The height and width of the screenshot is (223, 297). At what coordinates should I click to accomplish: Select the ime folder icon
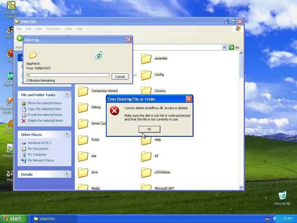pyautogui.click(x=83, y=156)
